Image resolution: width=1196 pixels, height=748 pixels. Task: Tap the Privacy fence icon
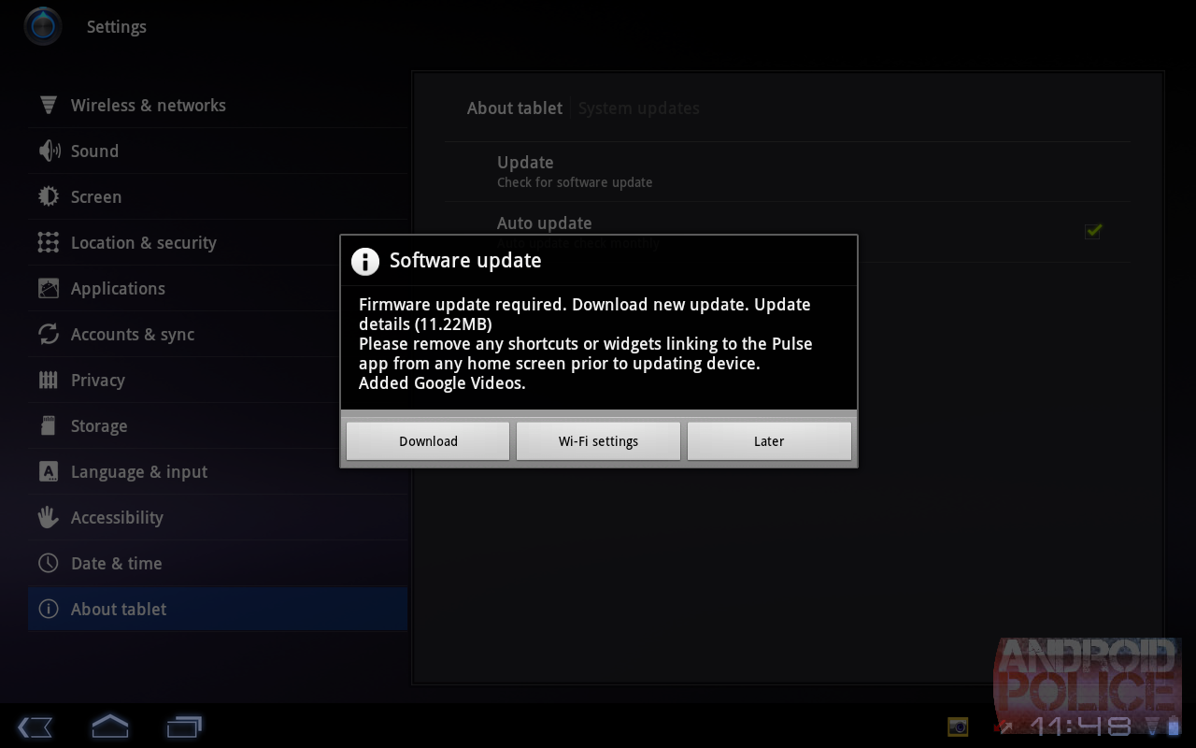(49, 380)
